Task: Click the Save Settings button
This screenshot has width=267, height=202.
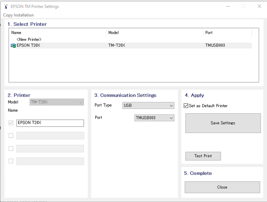Action: click(x=223, y=123)
